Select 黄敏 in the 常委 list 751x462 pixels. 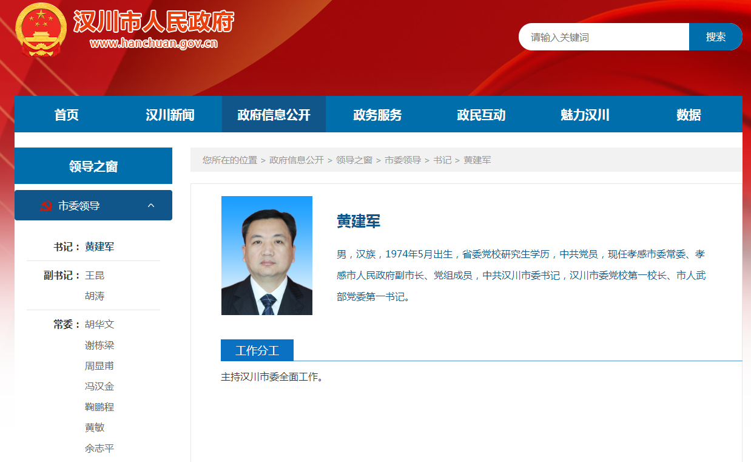point(95,427)
